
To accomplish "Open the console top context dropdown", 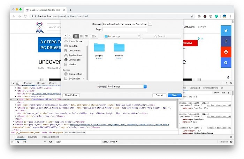I will (x=34, y=142).
